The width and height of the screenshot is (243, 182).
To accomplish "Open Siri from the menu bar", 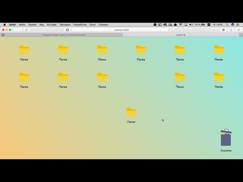I will pyautogui.click(x=232, y=25).
